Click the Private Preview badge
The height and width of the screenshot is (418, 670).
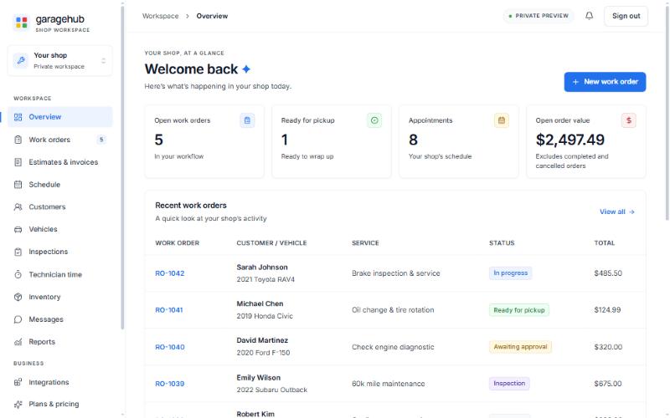[x=539, y=16]
